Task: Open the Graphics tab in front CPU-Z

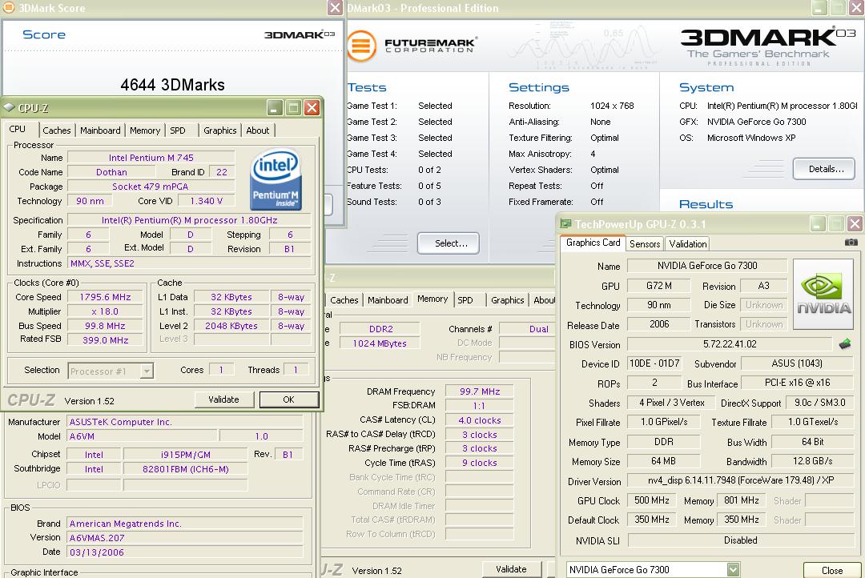Action: (220, 130)
